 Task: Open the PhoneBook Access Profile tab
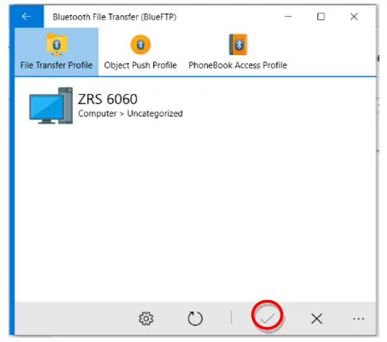point(238,51)
